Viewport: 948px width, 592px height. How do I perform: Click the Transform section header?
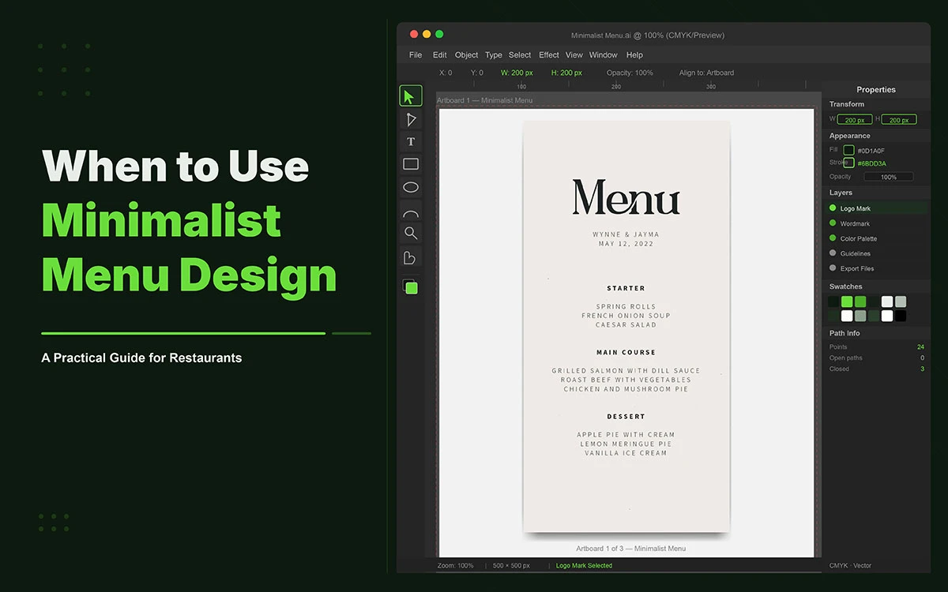[x=847, y=104]
